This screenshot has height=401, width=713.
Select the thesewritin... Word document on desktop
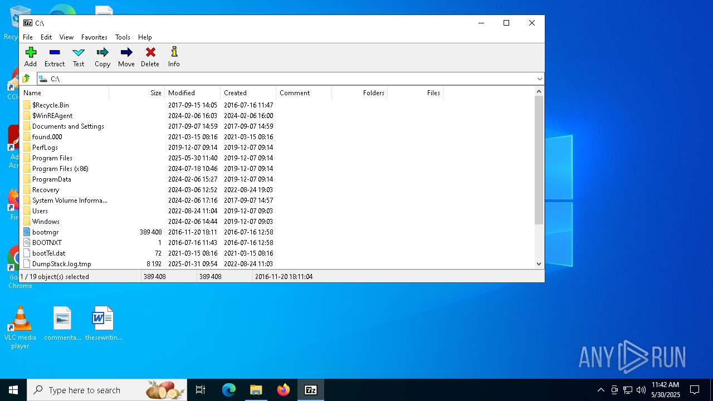coord(103,324)
